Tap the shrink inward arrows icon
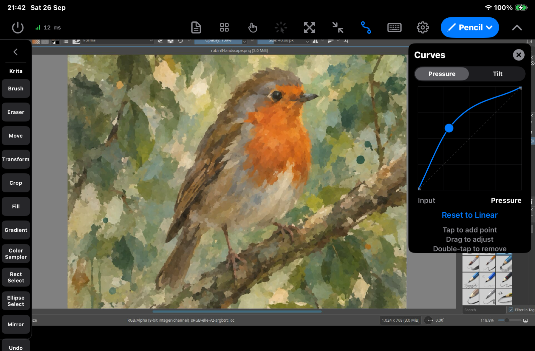Image resolution: width=535 pixels, height=351 pixels. tap(338, 28)
